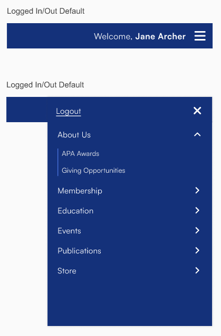Click the heading above the Welcome bar
This screenshot has width=221, height=336.
click(46, 11)
